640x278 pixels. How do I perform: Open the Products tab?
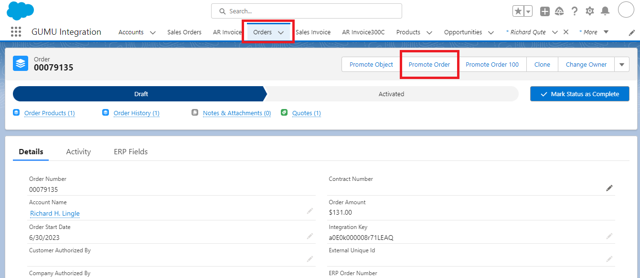click(x=408, y=32)
